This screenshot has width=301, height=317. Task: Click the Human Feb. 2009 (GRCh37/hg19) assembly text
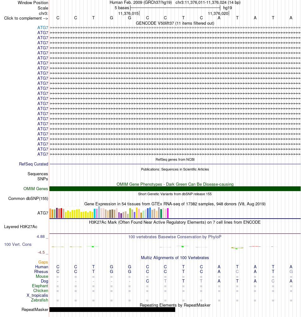[x=140, y=3]
